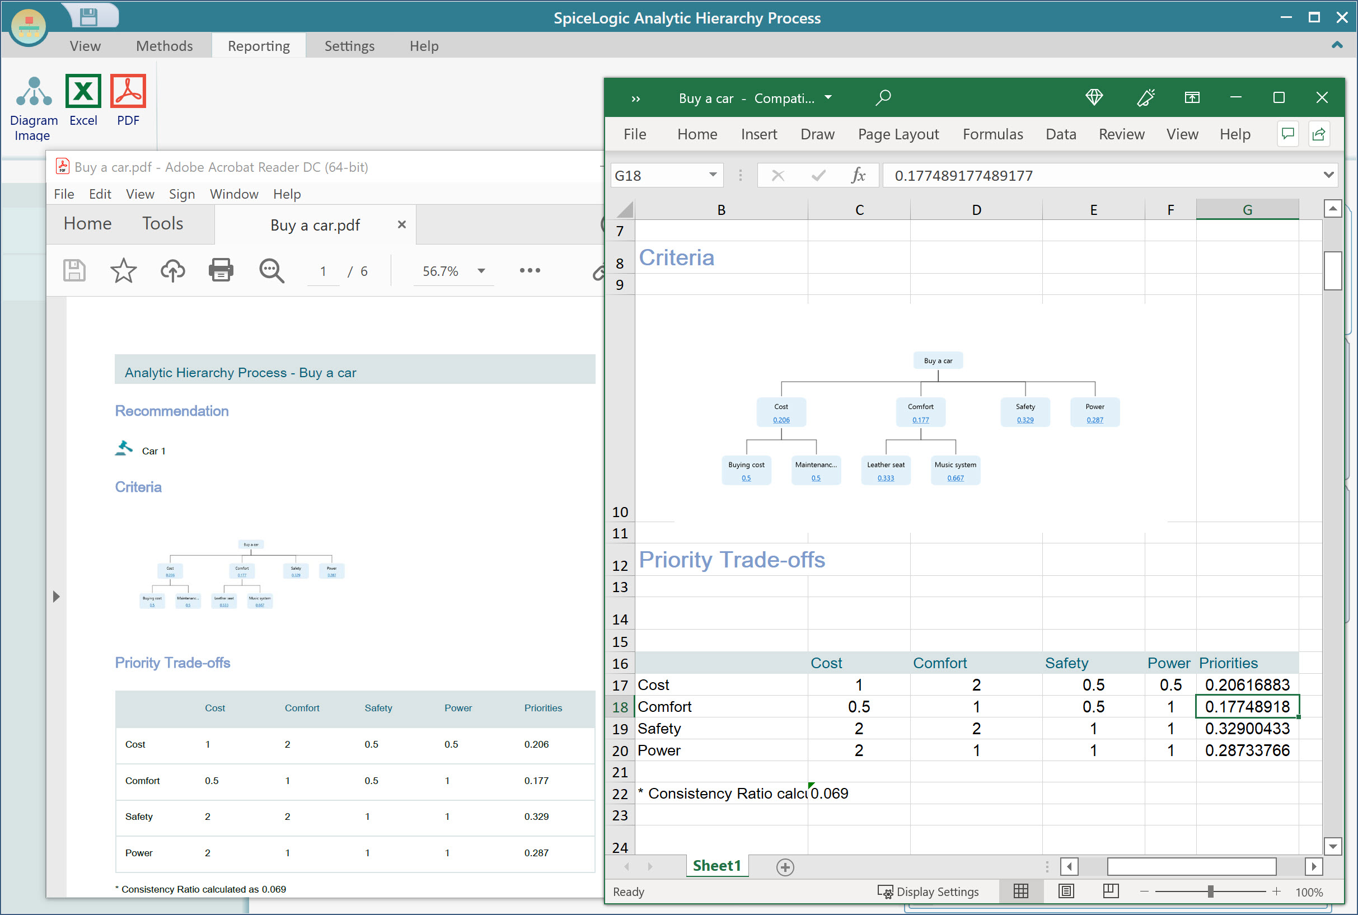The image size is (1358, 915).
Task: Close the Buy a car.pdf tab
Action: [401, 224]
